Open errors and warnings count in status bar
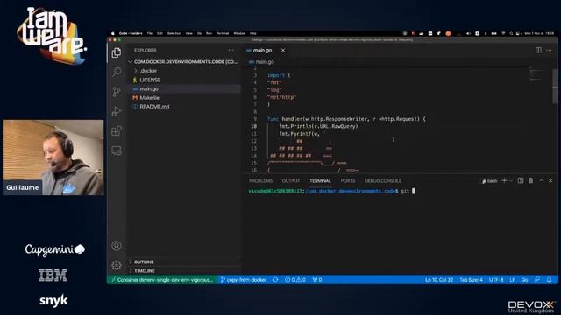 click(295, 280)
